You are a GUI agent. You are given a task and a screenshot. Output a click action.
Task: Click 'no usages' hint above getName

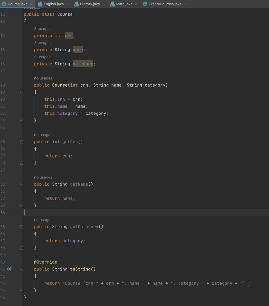43,178
